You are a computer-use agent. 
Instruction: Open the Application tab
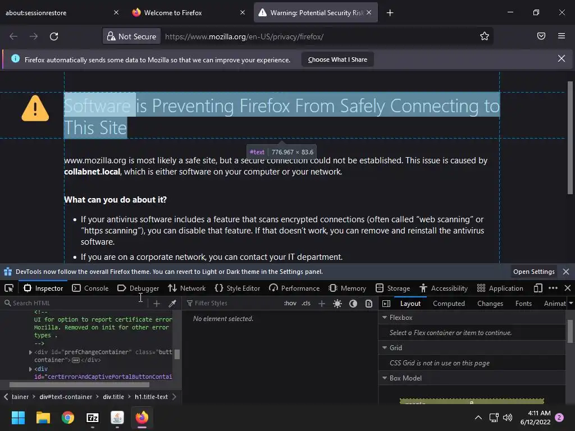click(x=500, y=288)
